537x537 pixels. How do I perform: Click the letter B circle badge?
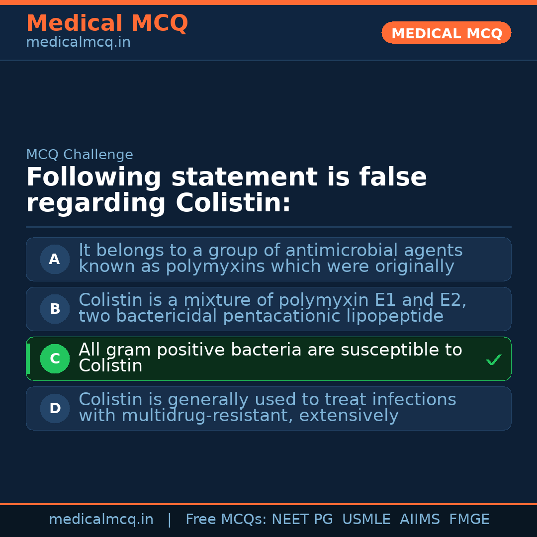coord(55,309)
